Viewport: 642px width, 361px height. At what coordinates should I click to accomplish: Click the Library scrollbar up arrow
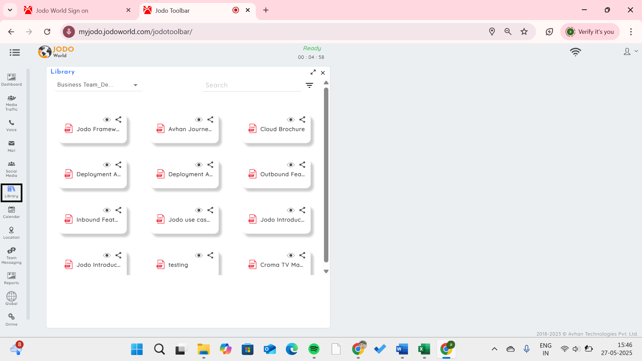[x=326, y=83]
